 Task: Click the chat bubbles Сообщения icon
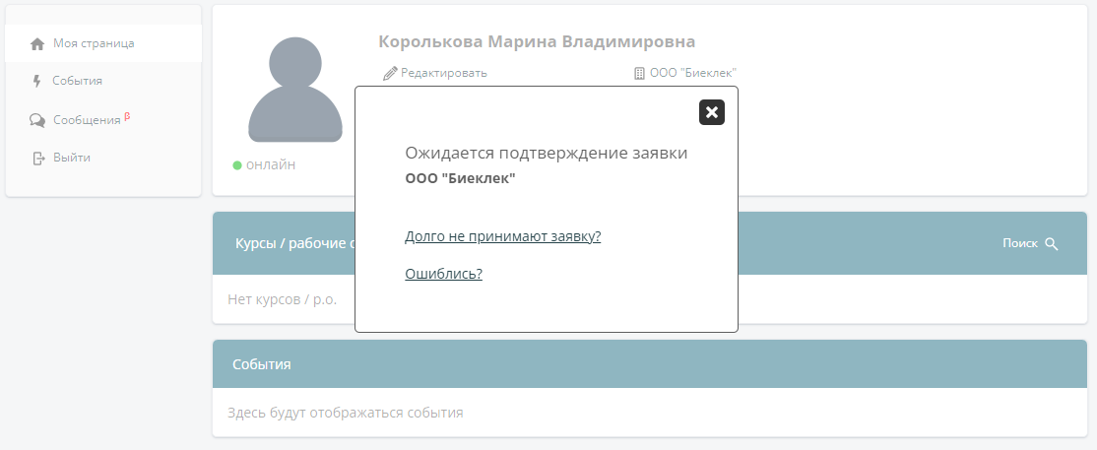(x=37, y=120)
